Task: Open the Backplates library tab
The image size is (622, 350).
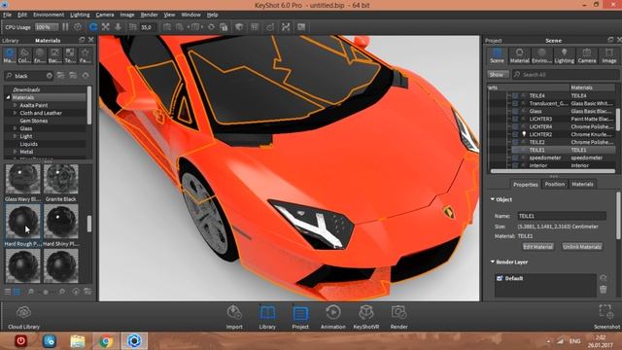Action: tap(54, 55)
